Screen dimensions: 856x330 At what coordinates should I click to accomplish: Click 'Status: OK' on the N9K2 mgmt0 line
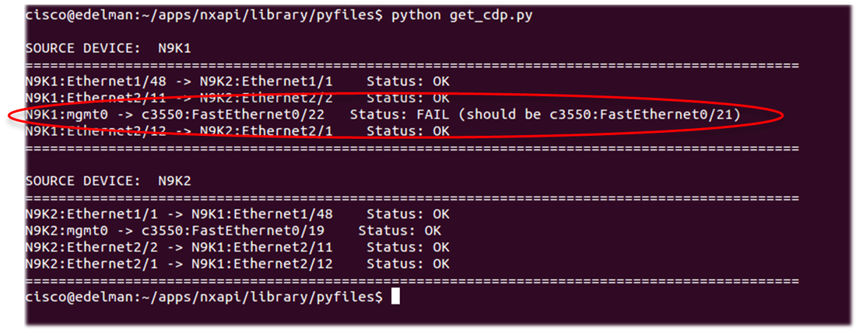coord(399,230)
